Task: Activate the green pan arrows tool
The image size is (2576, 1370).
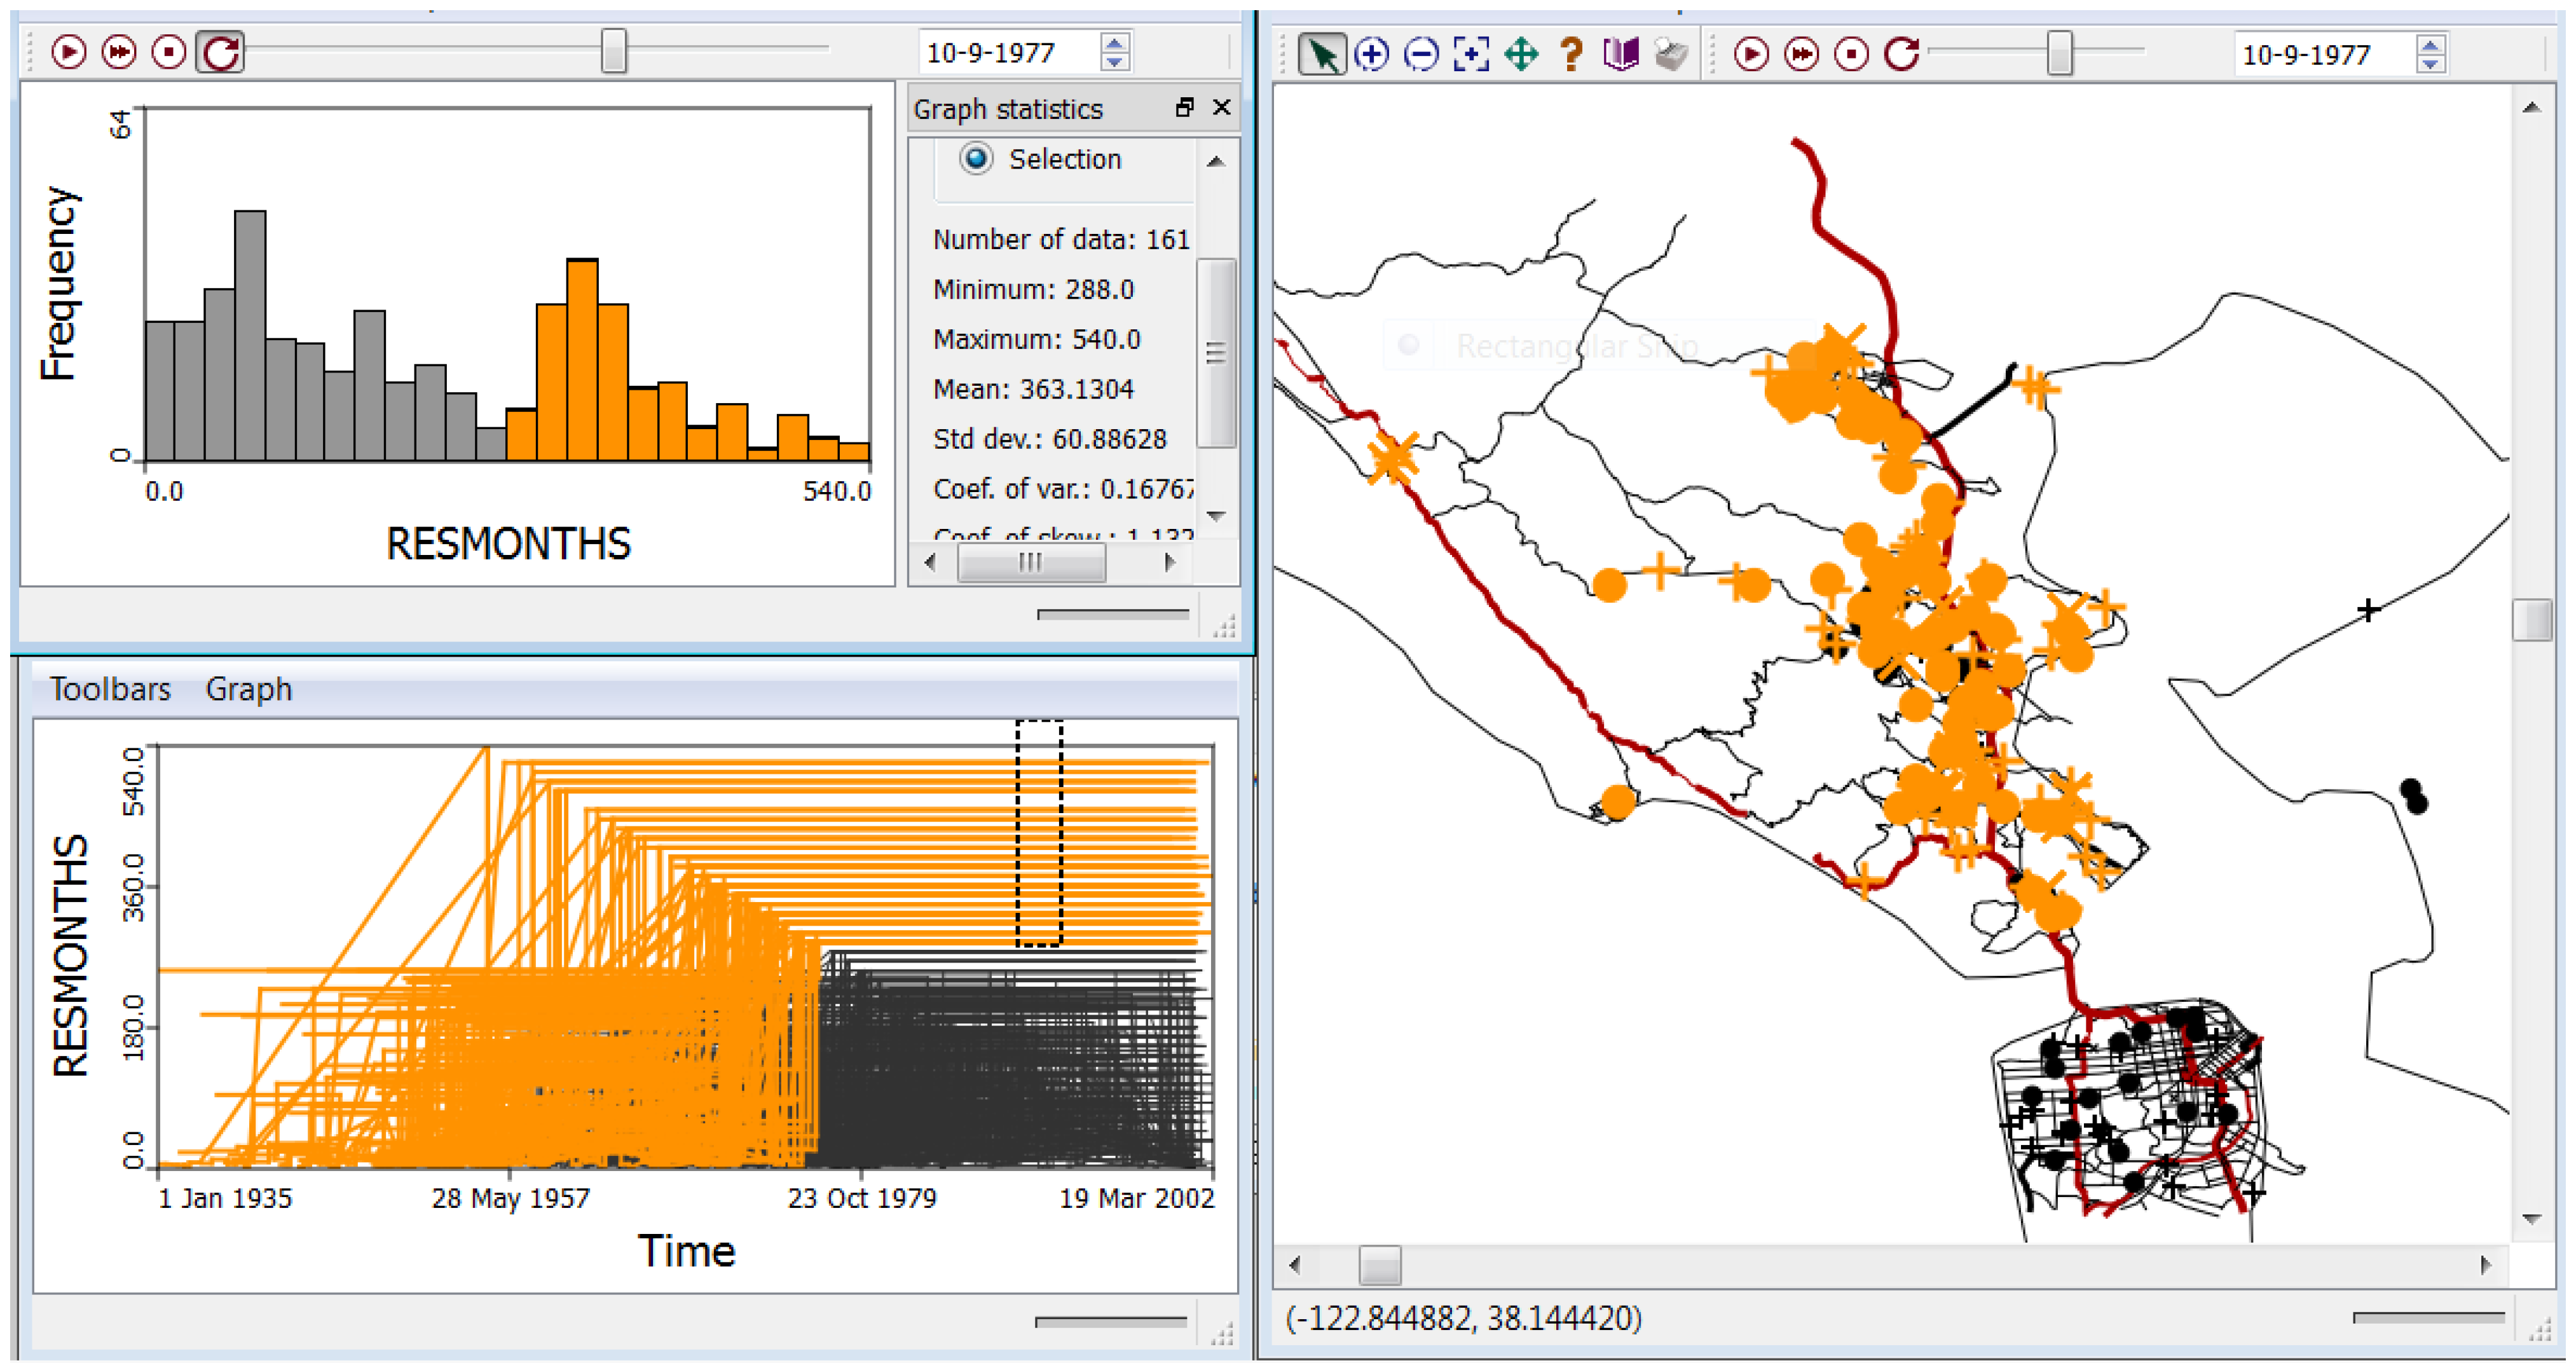Action: click(x=1521, y=54)
